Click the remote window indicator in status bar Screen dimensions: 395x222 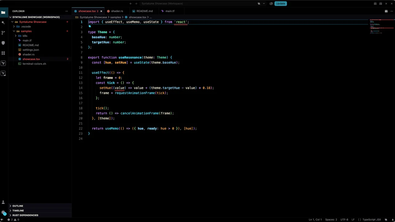[x=2, y=220]
